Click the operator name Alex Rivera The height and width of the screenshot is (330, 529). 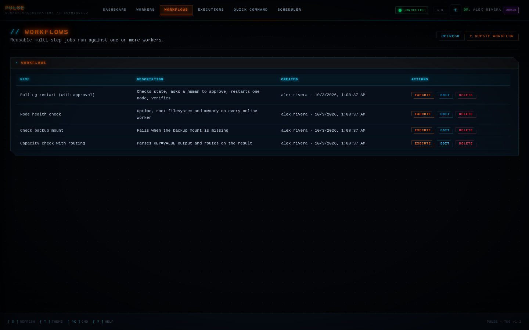pyautogui.click(x=487, y=10)
